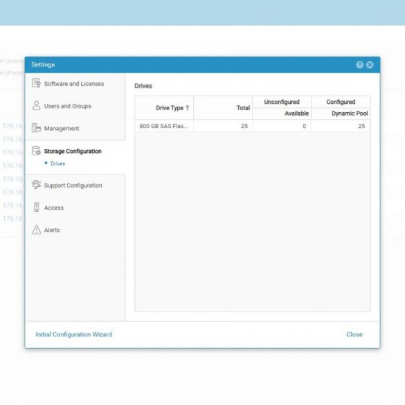
Task: Select the 800 GB SAS Flash row
Action: 253,126
